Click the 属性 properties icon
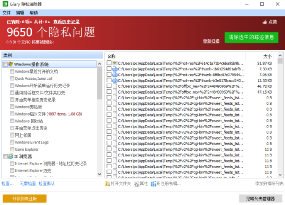Screen dimensions: 285x205 [x=136, y=184]
